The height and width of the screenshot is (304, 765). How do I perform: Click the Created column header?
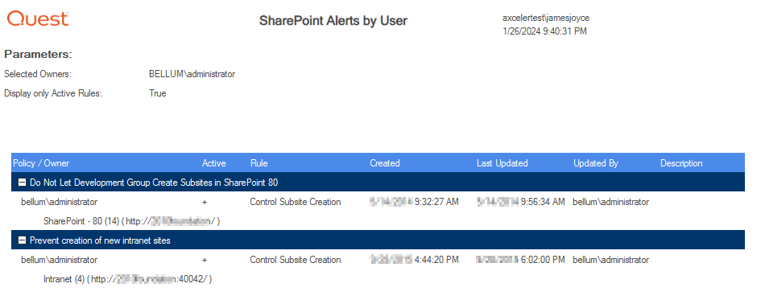pyautogui.click(x=385, y=163)
